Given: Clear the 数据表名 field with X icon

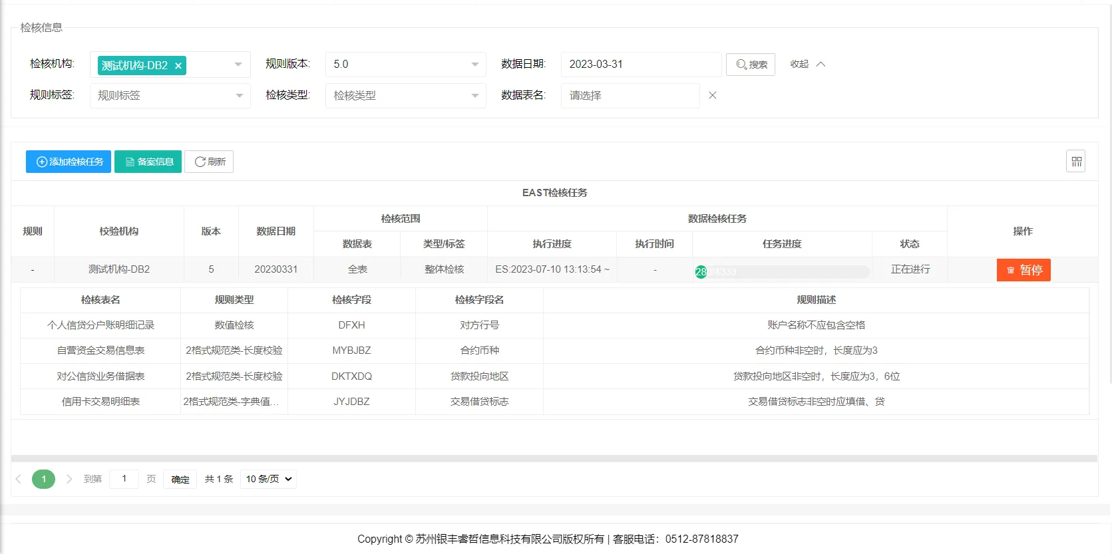Looking at the screenshot, I should pyautogui.click(x=712, y=95).
